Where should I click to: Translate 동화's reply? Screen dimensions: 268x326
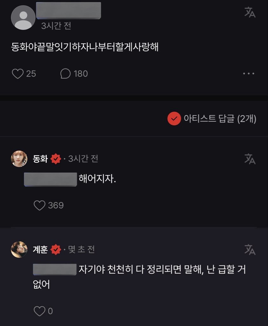[x=250, y=159]
